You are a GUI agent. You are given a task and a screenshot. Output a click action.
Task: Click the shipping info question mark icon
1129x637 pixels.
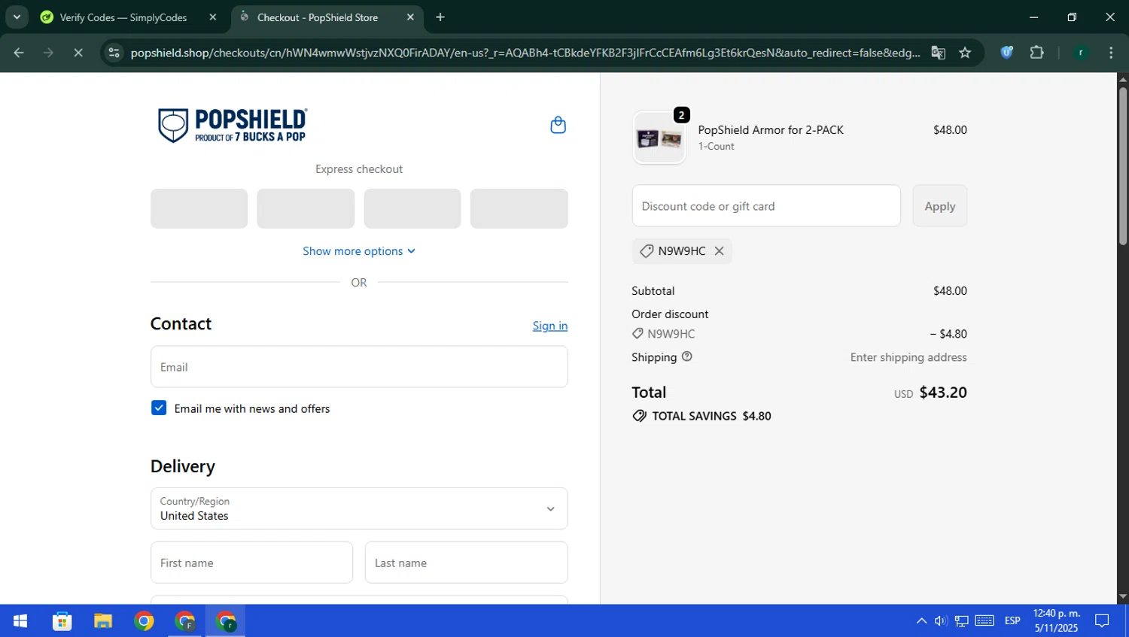coord(686,356)
